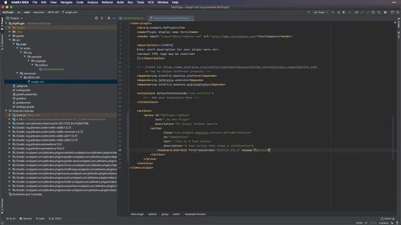The height and width of the screenshot is (225, 401).
Task: Click Collapse All icon in Project panel
Action: click(102, 18)
